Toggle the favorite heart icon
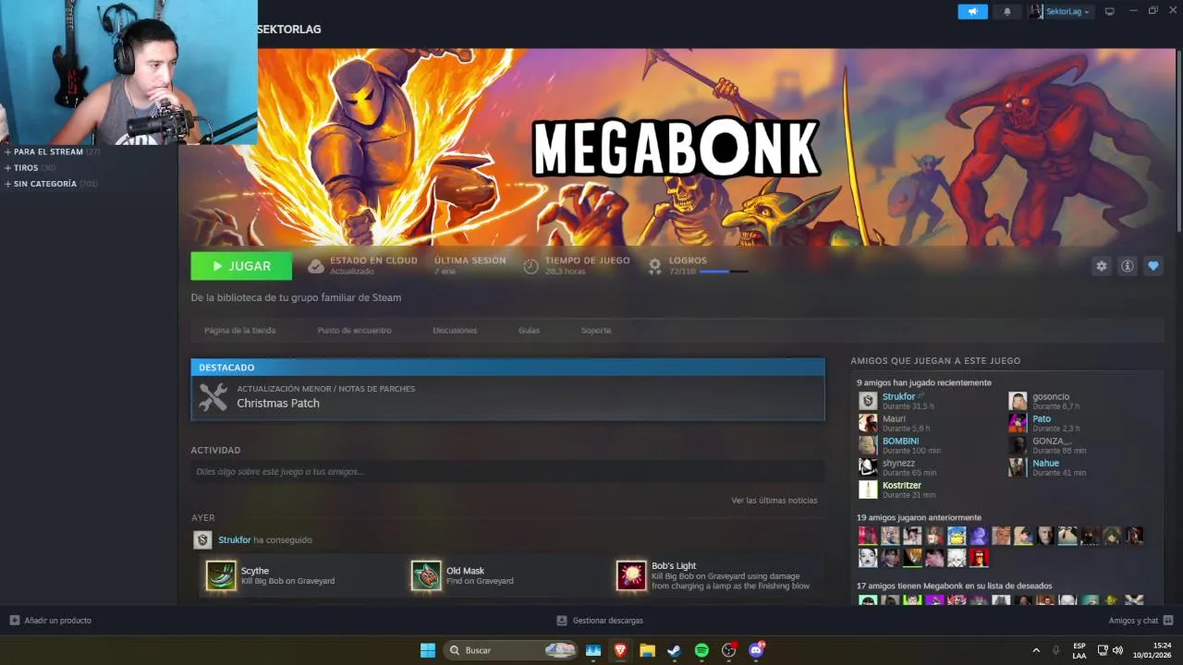 1153,266
